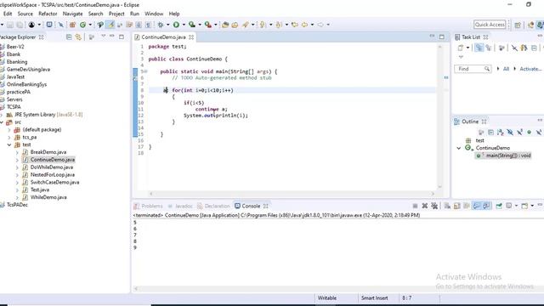Open the New Java Package toolbar icon

(x=72, y=25)
